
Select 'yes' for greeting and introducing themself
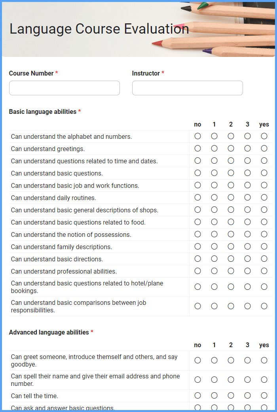(x=264, y=361)
